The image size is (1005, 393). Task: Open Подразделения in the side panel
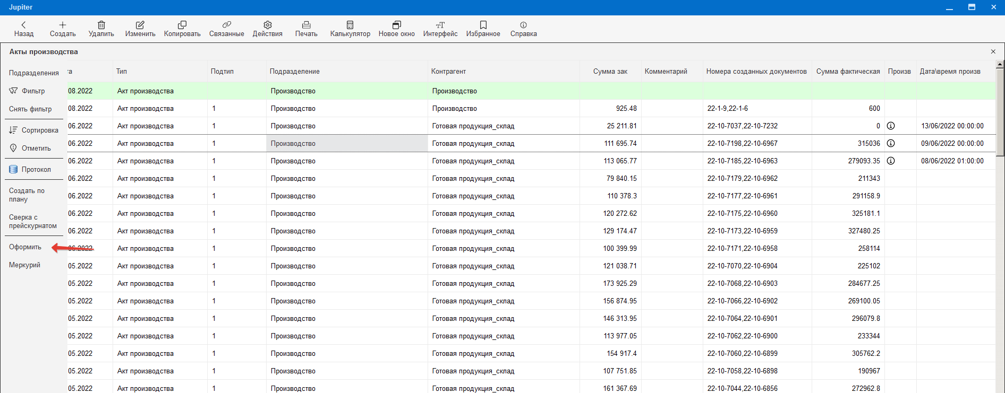click(x=34, y=73)
